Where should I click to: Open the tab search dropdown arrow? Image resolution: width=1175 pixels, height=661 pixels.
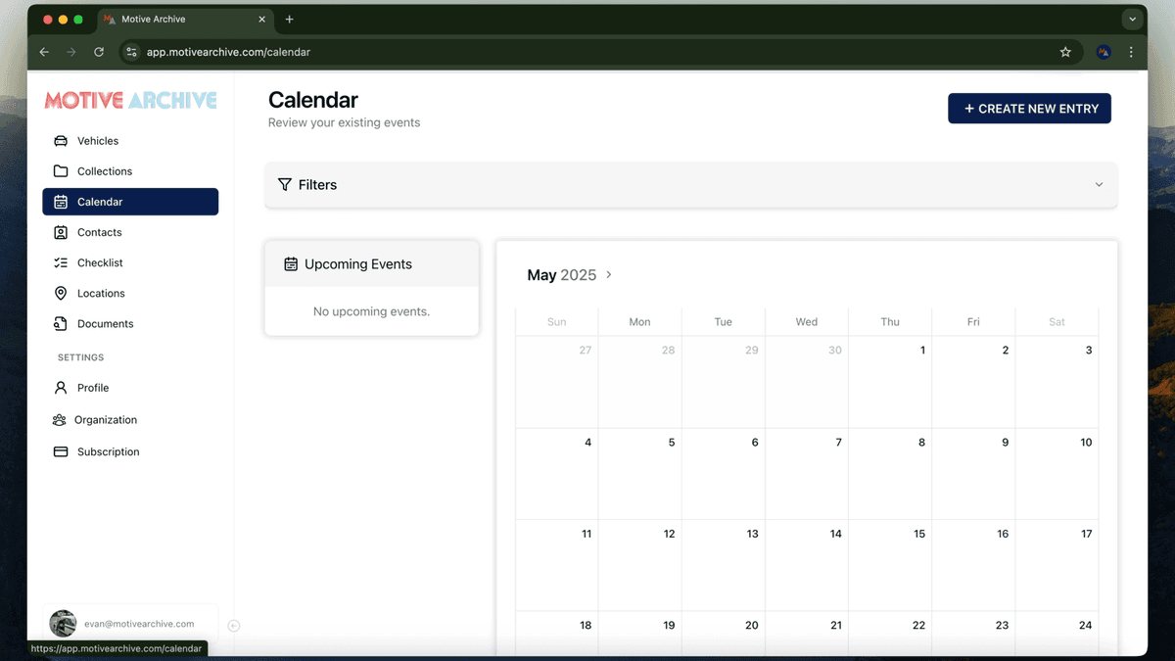(x=1132, y=20)
